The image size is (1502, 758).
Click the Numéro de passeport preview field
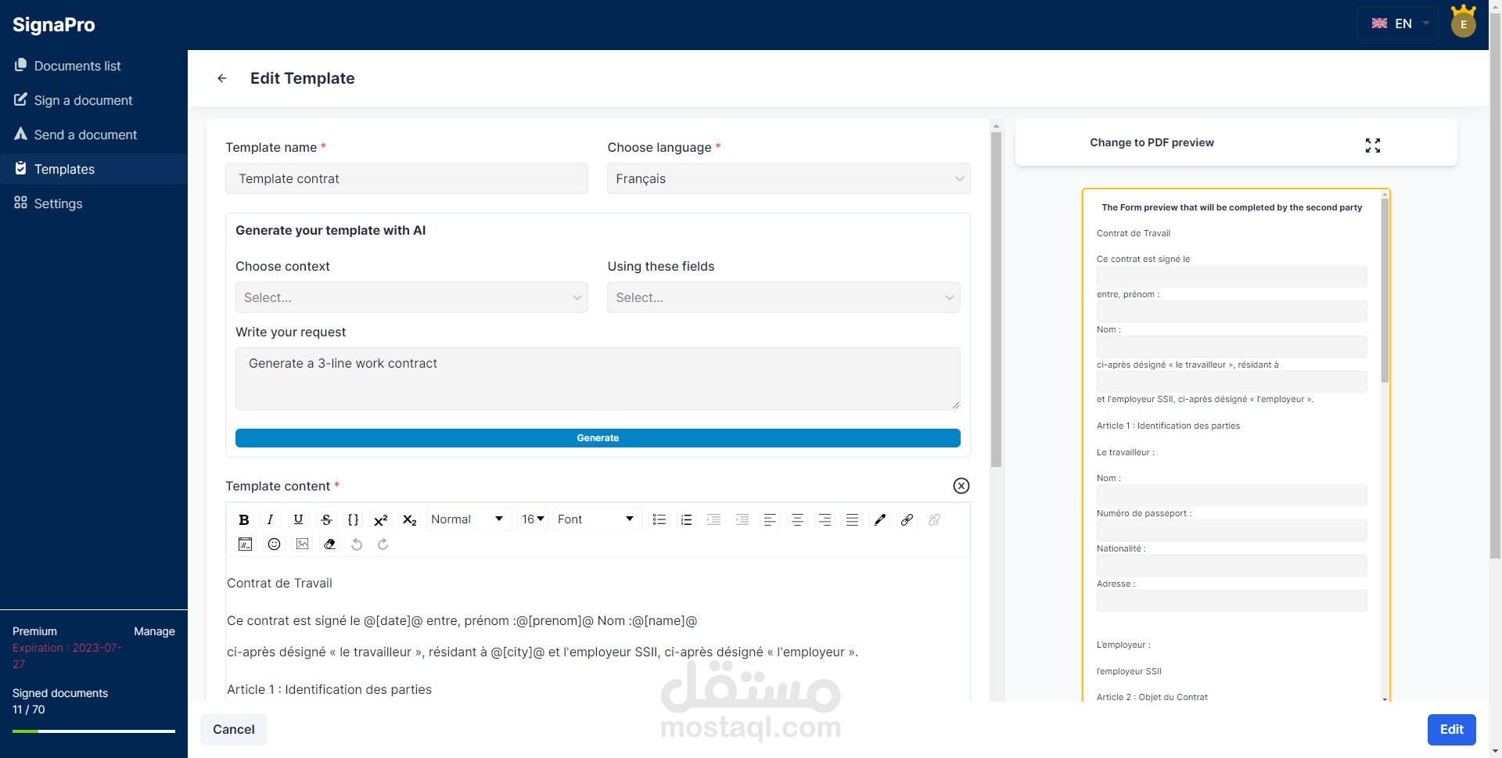click(1231, 530)
